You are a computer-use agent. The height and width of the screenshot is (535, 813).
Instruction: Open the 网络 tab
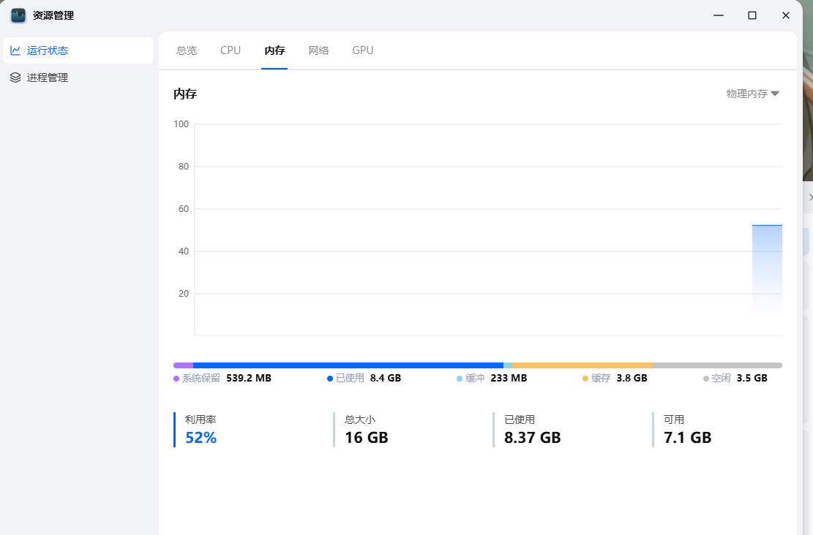pos(318,50)
